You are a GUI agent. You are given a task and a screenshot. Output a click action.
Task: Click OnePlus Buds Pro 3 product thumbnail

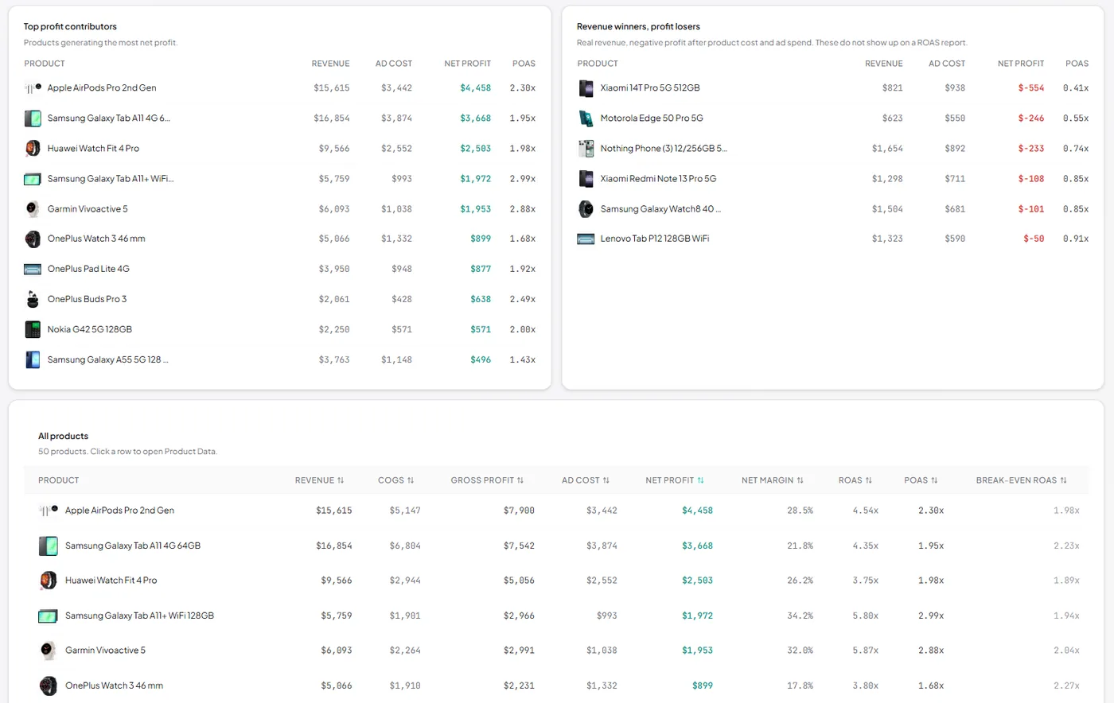(33, 299)
